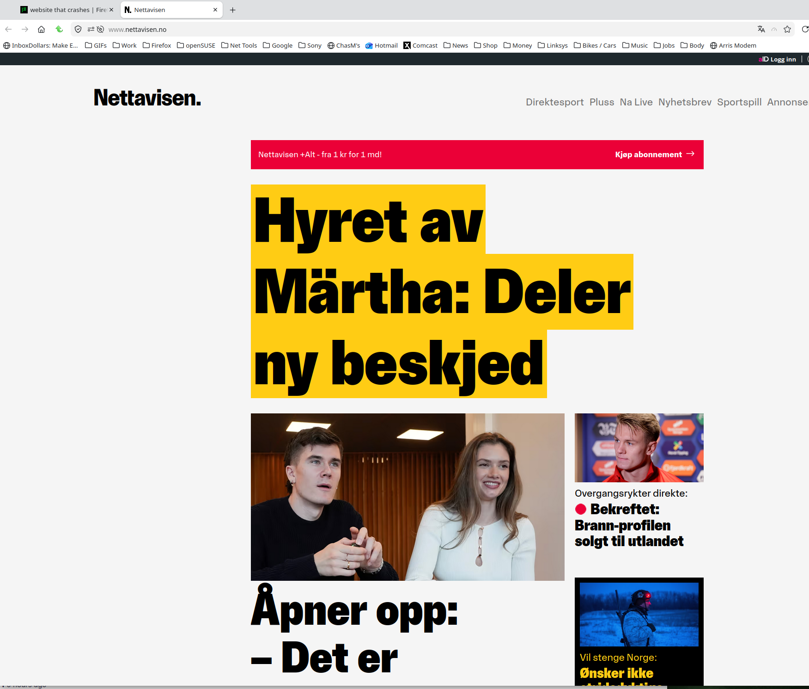Open the 'Bekreftet: Brann-profilen solgt til utlandet' article
The height and width of the screenshot is (689, 809).
point(629,525)
